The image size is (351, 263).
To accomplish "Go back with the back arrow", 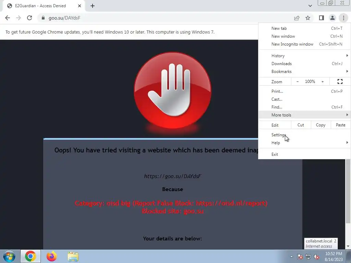I will (x=8, y=18).
